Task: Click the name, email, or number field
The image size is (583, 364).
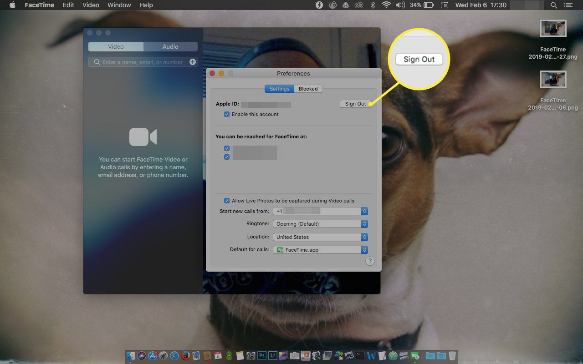Action: [x=142, y=62]
